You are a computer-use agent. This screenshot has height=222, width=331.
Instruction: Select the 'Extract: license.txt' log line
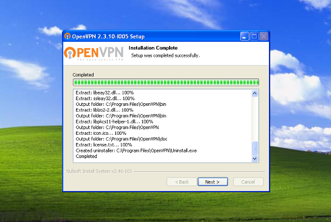103,145
